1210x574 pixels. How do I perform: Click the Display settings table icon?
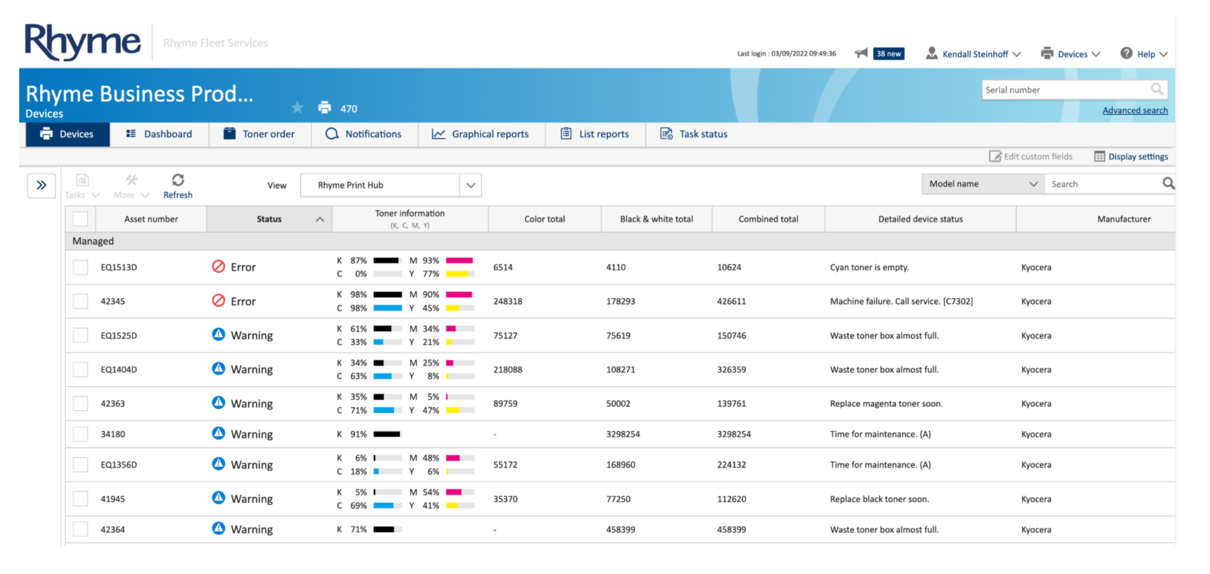(1099, 156)
